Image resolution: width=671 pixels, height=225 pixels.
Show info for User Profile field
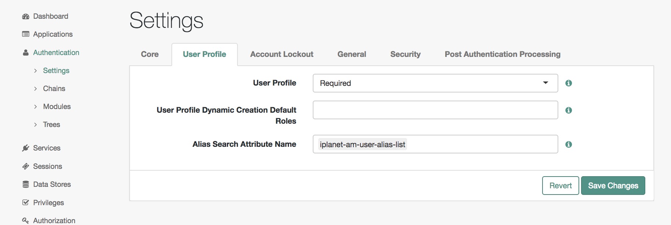[x=569, y=83]
